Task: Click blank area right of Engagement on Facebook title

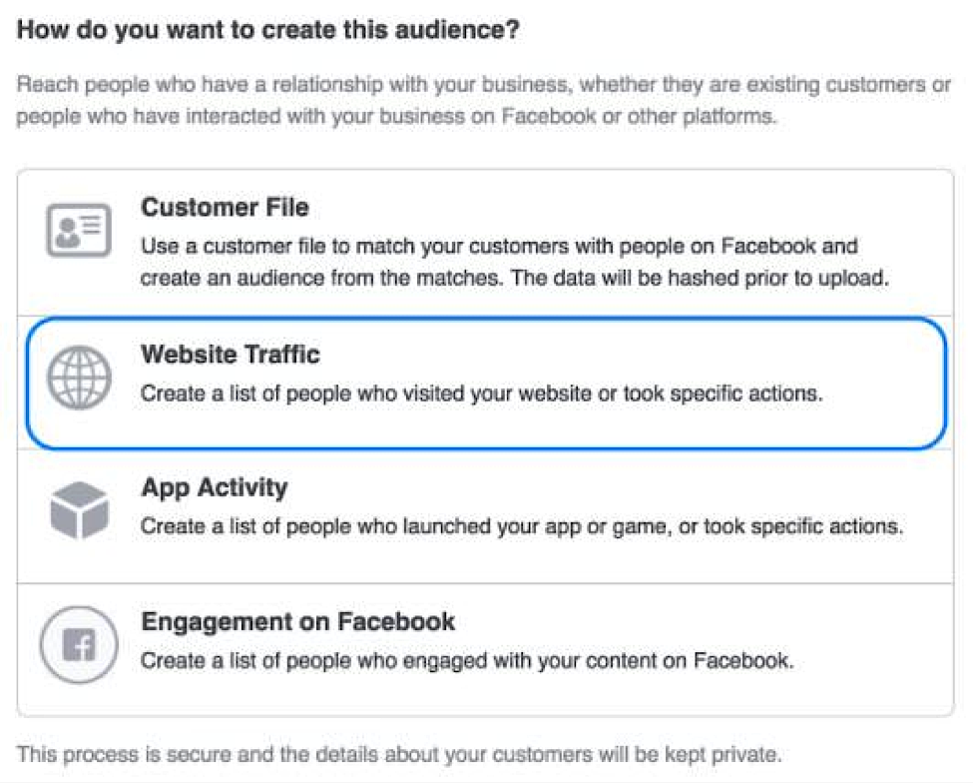Action: click(702, 621)
